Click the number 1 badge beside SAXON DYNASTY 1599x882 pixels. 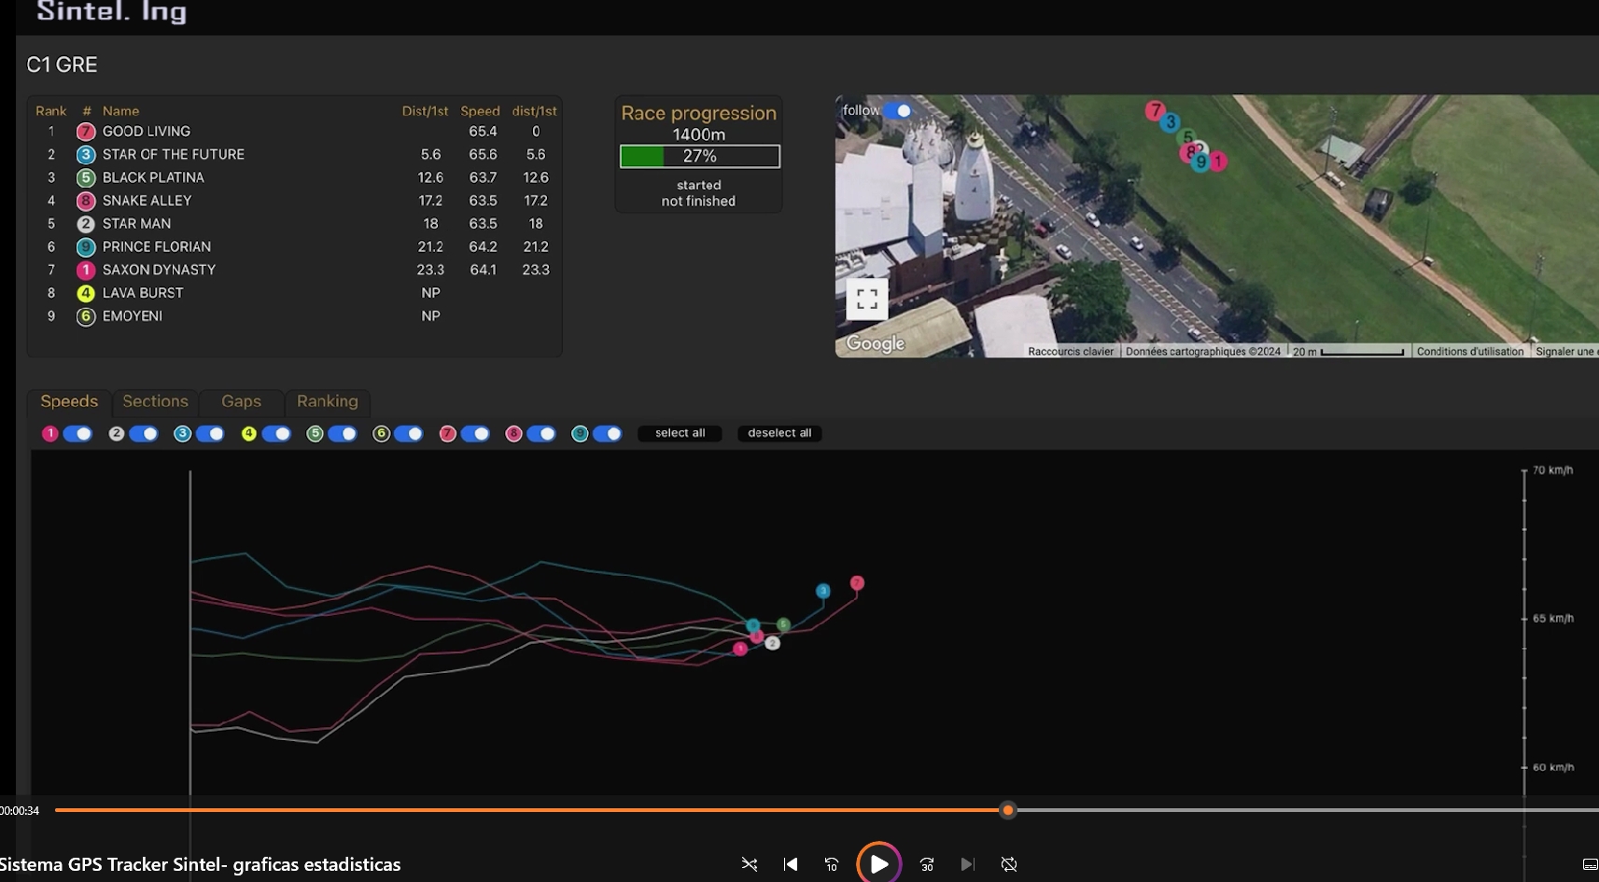point(85,270)
